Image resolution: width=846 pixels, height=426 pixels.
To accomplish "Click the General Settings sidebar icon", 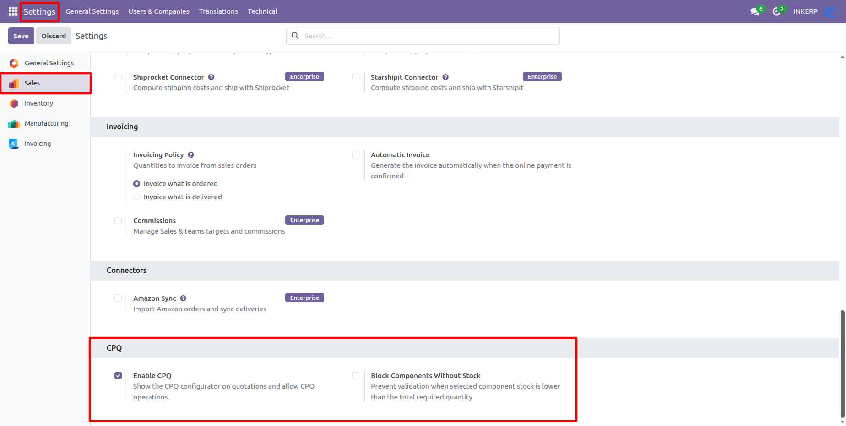I will [14, 63].
